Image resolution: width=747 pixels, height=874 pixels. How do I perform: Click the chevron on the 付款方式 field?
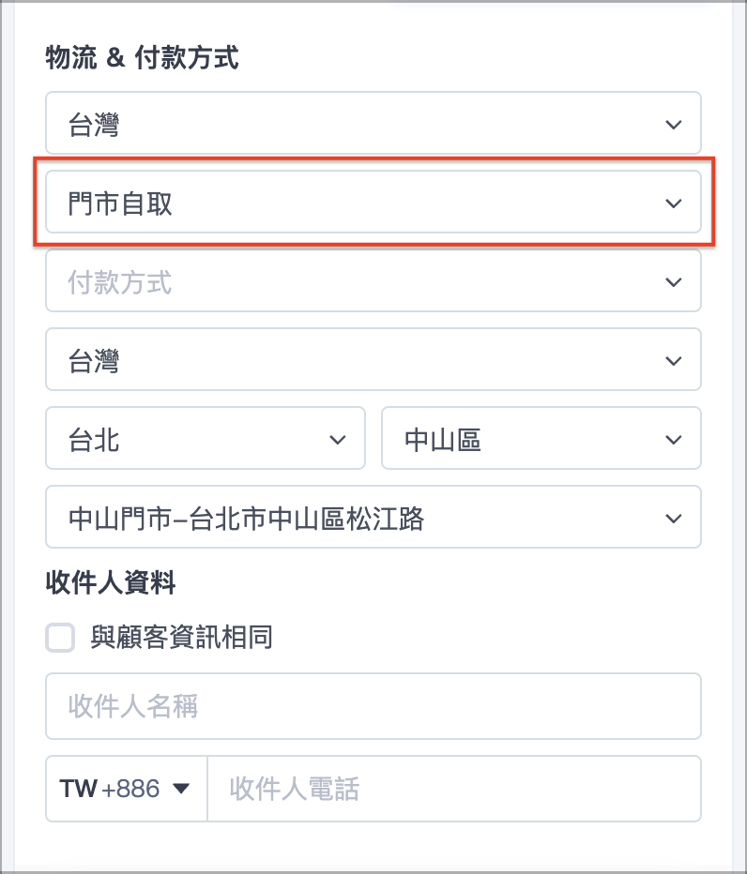click(674, 281)
